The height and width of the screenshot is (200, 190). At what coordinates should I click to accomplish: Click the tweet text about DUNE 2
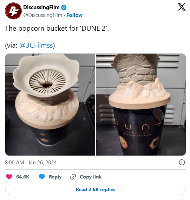click(57, 28)
